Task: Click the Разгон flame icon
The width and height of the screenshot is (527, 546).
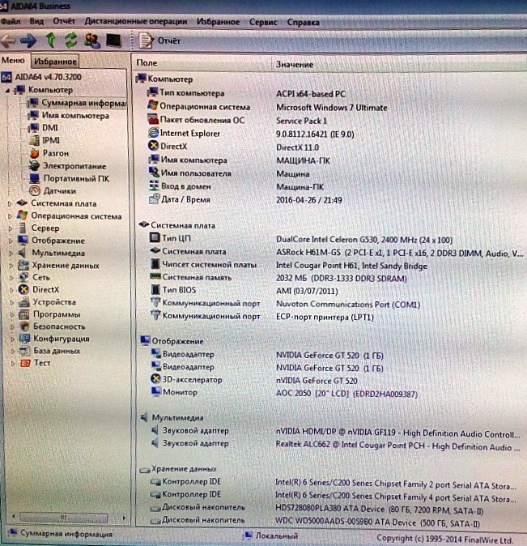Action: (35, 153)
